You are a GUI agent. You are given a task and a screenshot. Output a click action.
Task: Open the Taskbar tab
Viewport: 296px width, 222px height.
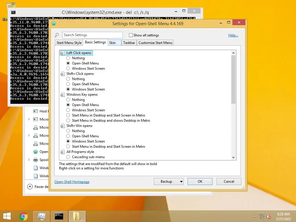point(129,43)
